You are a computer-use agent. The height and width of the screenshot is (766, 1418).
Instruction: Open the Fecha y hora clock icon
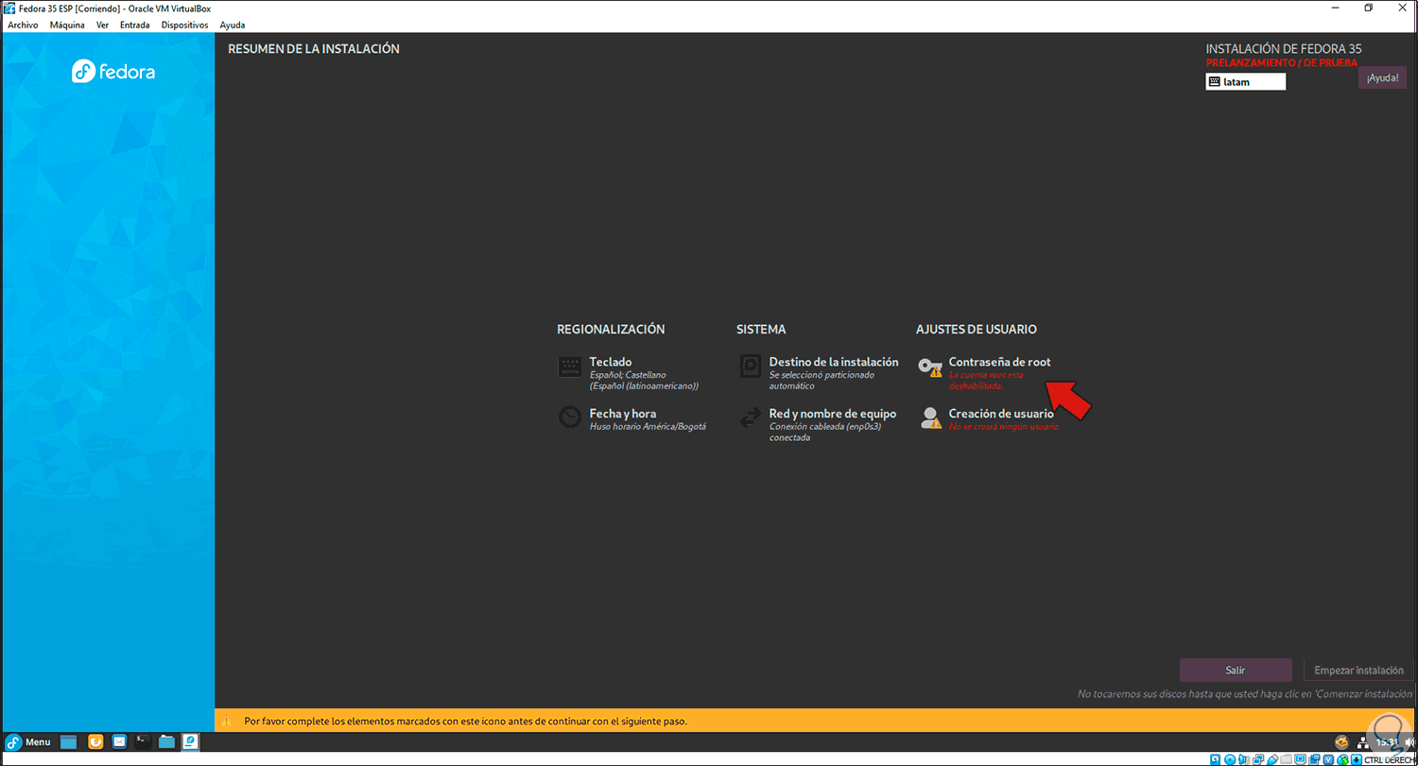pos(570,417)
